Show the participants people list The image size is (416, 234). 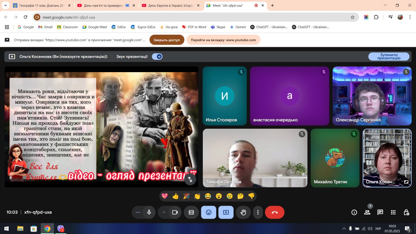367,213
